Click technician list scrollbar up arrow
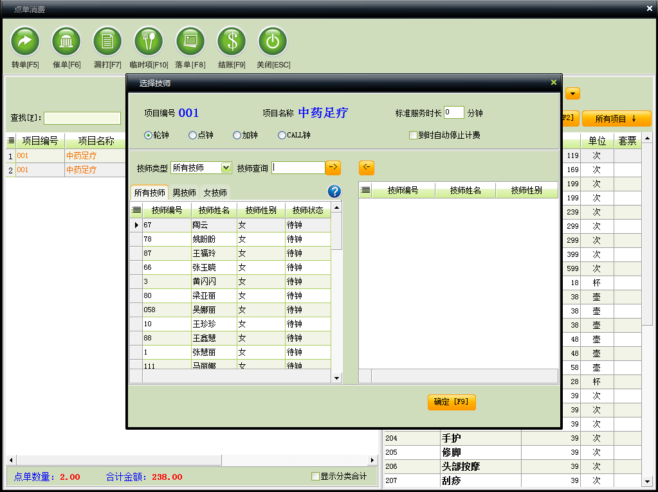Image resolution: width=658 pixels, height=492 pixels. coord(336,208)
